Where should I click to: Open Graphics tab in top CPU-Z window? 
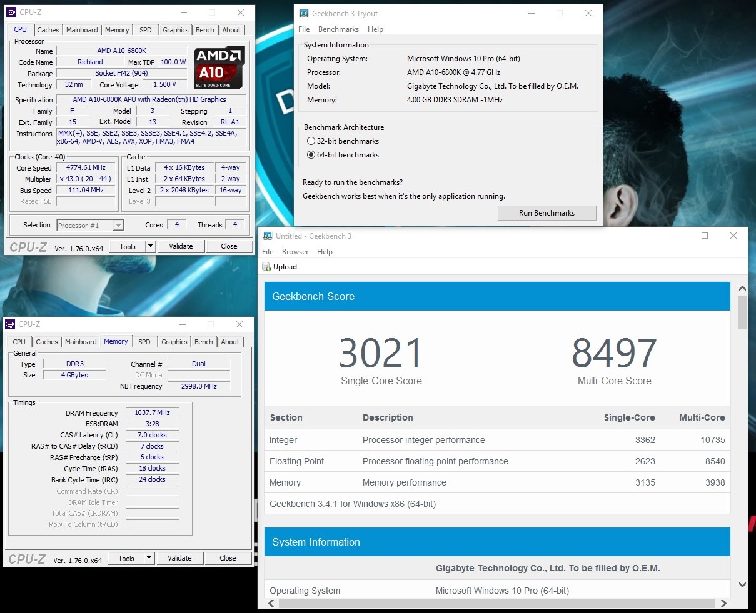[176, 30]
